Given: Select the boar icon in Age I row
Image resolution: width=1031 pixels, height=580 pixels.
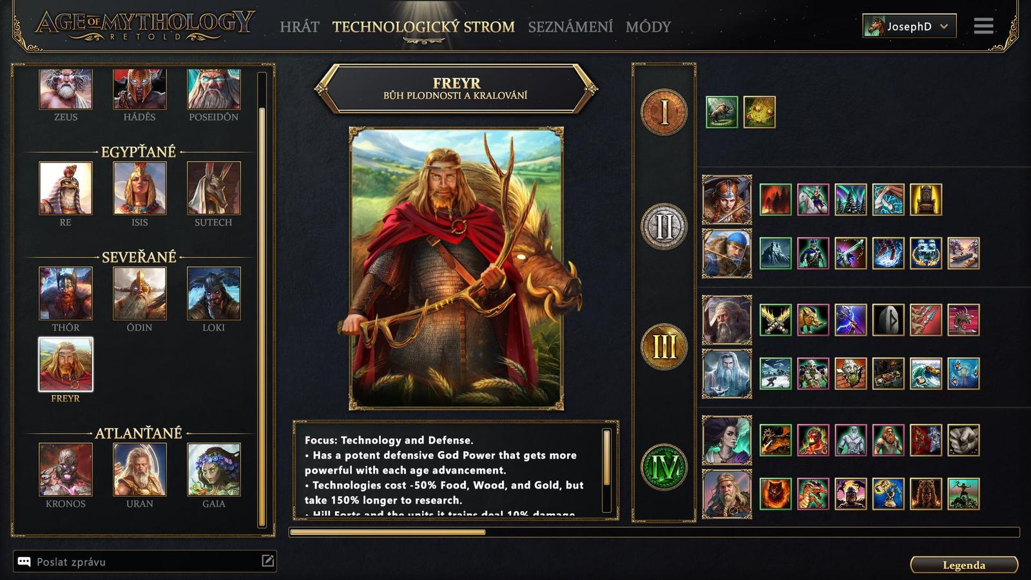Looking at the screenshot, I should [x=722, y=112].
